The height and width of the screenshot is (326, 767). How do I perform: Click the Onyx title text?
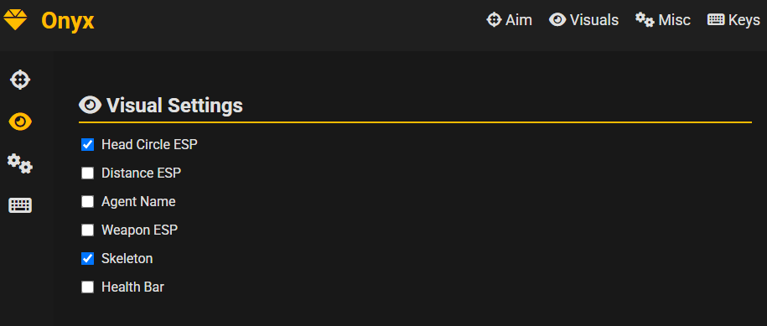[68, 21]
